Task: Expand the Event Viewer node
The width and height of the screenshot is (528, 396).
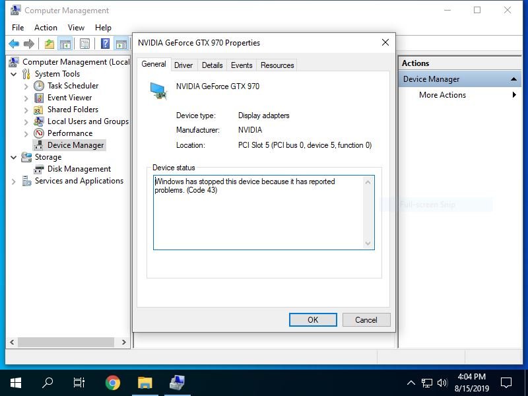Action: coord(26,98)
